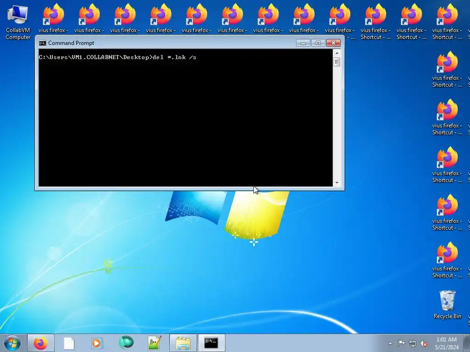Open the muted volume tray icon
The height and width of the screenshot is (352, 470).
coord(424,343)
